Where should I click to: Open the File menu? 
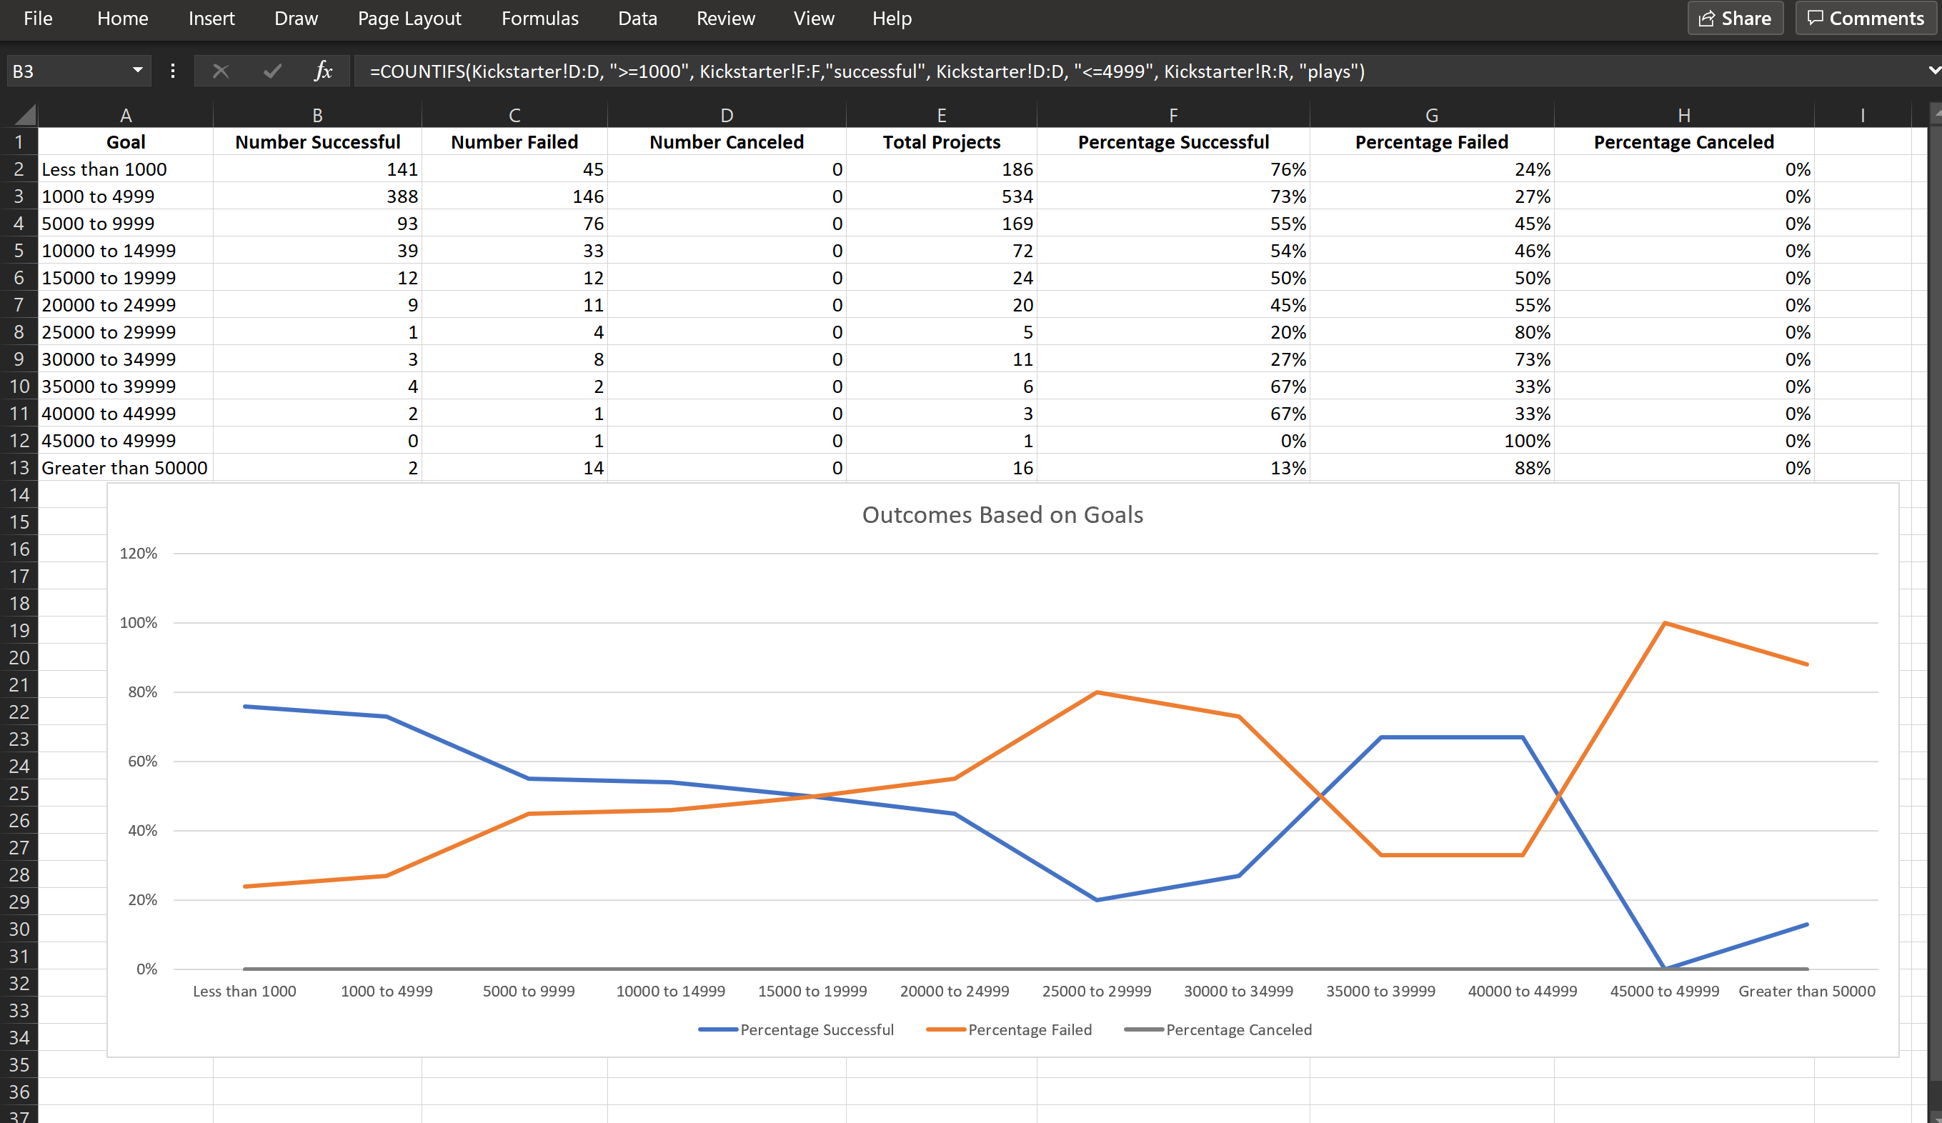click(x=37, y=18)
